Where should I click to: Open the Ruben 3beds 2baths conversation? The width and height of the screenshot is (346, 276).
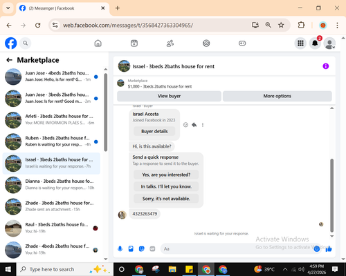pyautogui.click(x=51, y=141)
